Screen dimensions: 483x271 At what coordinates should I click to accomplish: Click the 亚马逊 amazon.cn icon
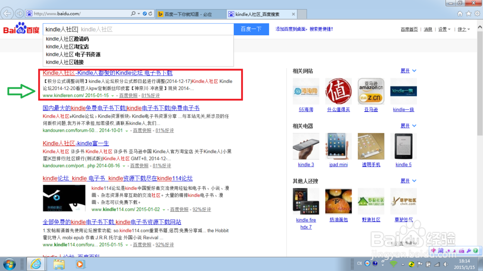pyautogui.click(x=371, y=91)
